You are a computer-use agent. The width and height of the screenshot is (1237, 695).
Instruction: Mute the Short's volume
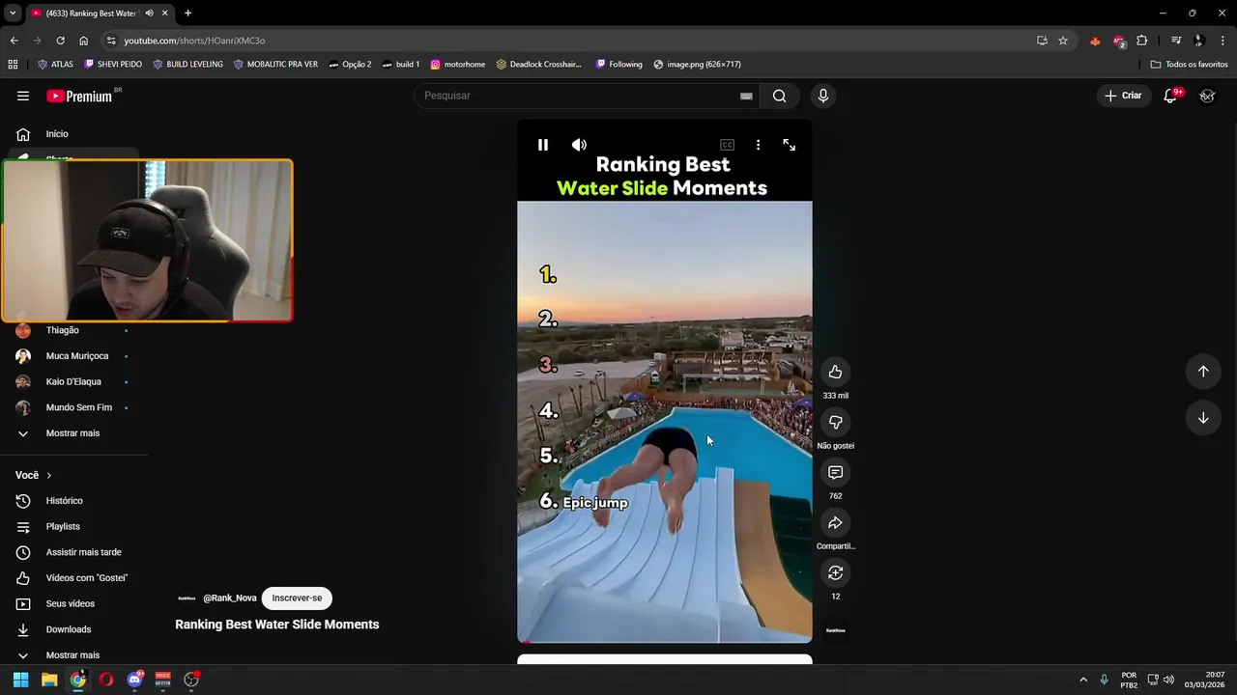click(579, 145)
